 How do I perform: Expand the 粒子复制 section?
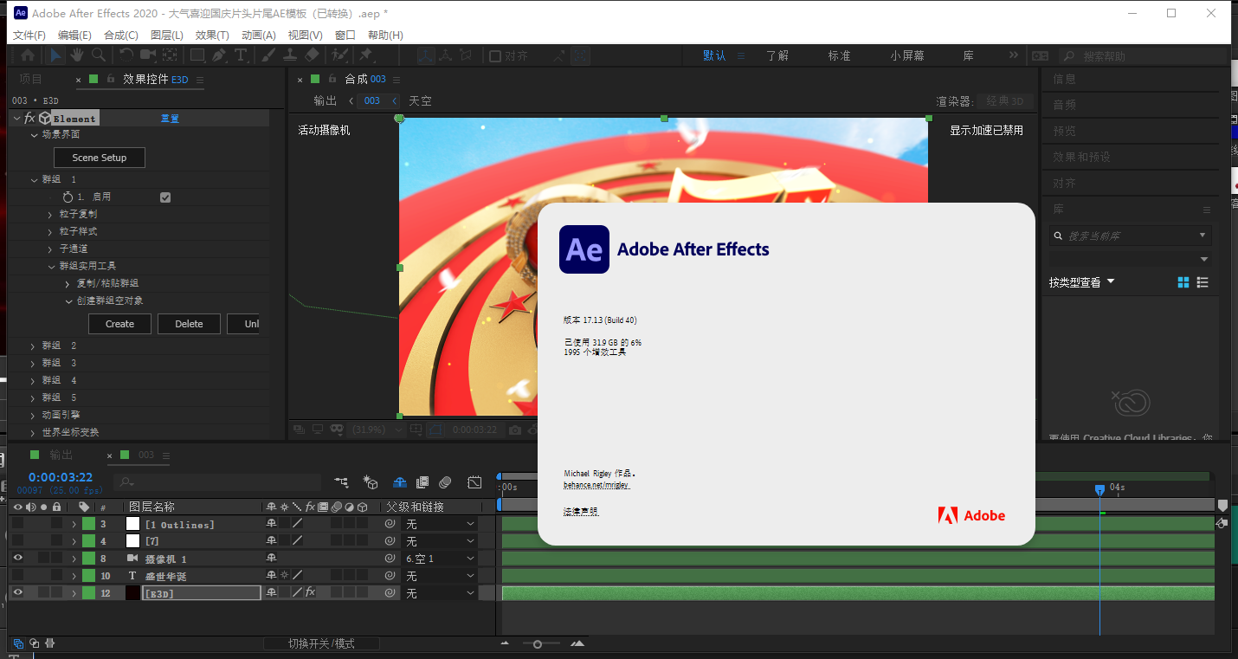tap(50, 215)
